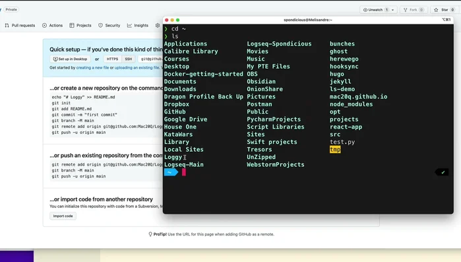Image resolution: width=461 pixels, height=262 pixels.
Task: Star the repository
Action: pyautogui.click(x=445, y=10)
